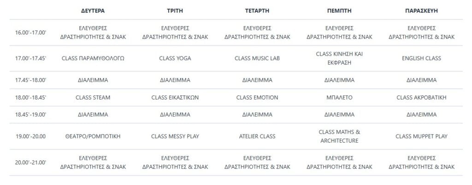This screenshot has height=185, width=472.
Task: Click the ΔΕΥΤΕΡΑ column header
Action: pyautogui.click(x=93, y=10)
